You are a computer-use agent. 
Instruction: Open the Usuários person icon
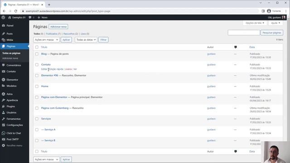(x=4, y=112)
